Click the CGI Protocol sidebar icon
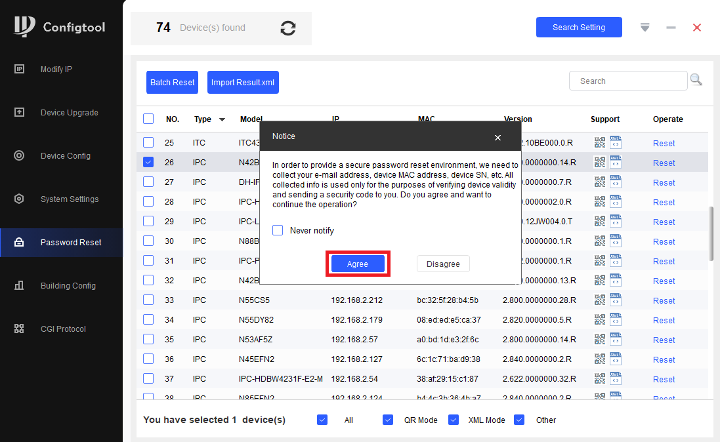Screen dimensions: 720x442 click(x=19, y=329)
